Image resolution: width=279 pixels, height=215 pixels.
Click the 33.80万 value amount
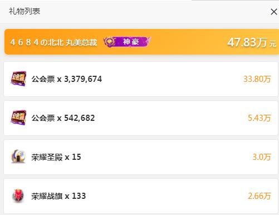point(257,79)
